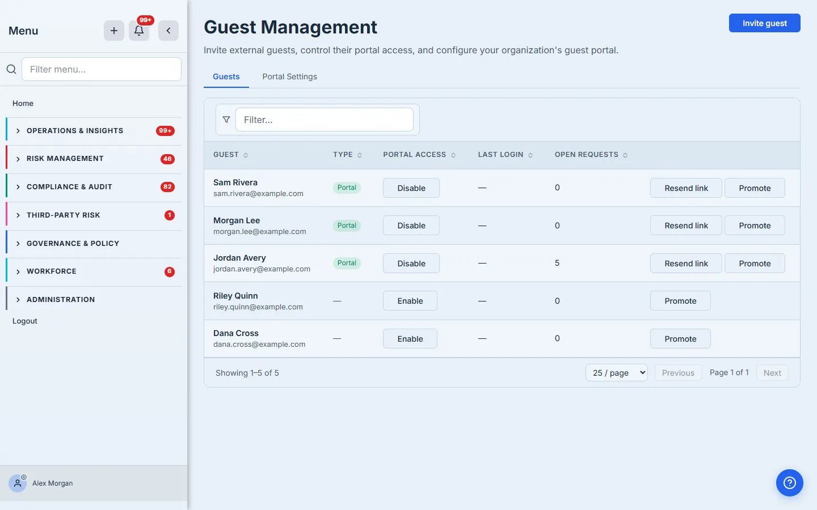Click the Portal type tag for Sam Rivera

coord(347,188)
